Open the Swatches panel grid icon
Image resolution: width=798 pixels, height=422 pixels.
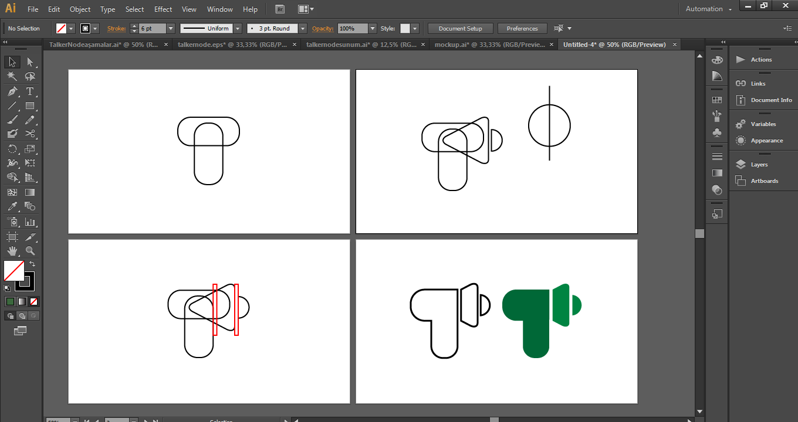tap(717, 100)
